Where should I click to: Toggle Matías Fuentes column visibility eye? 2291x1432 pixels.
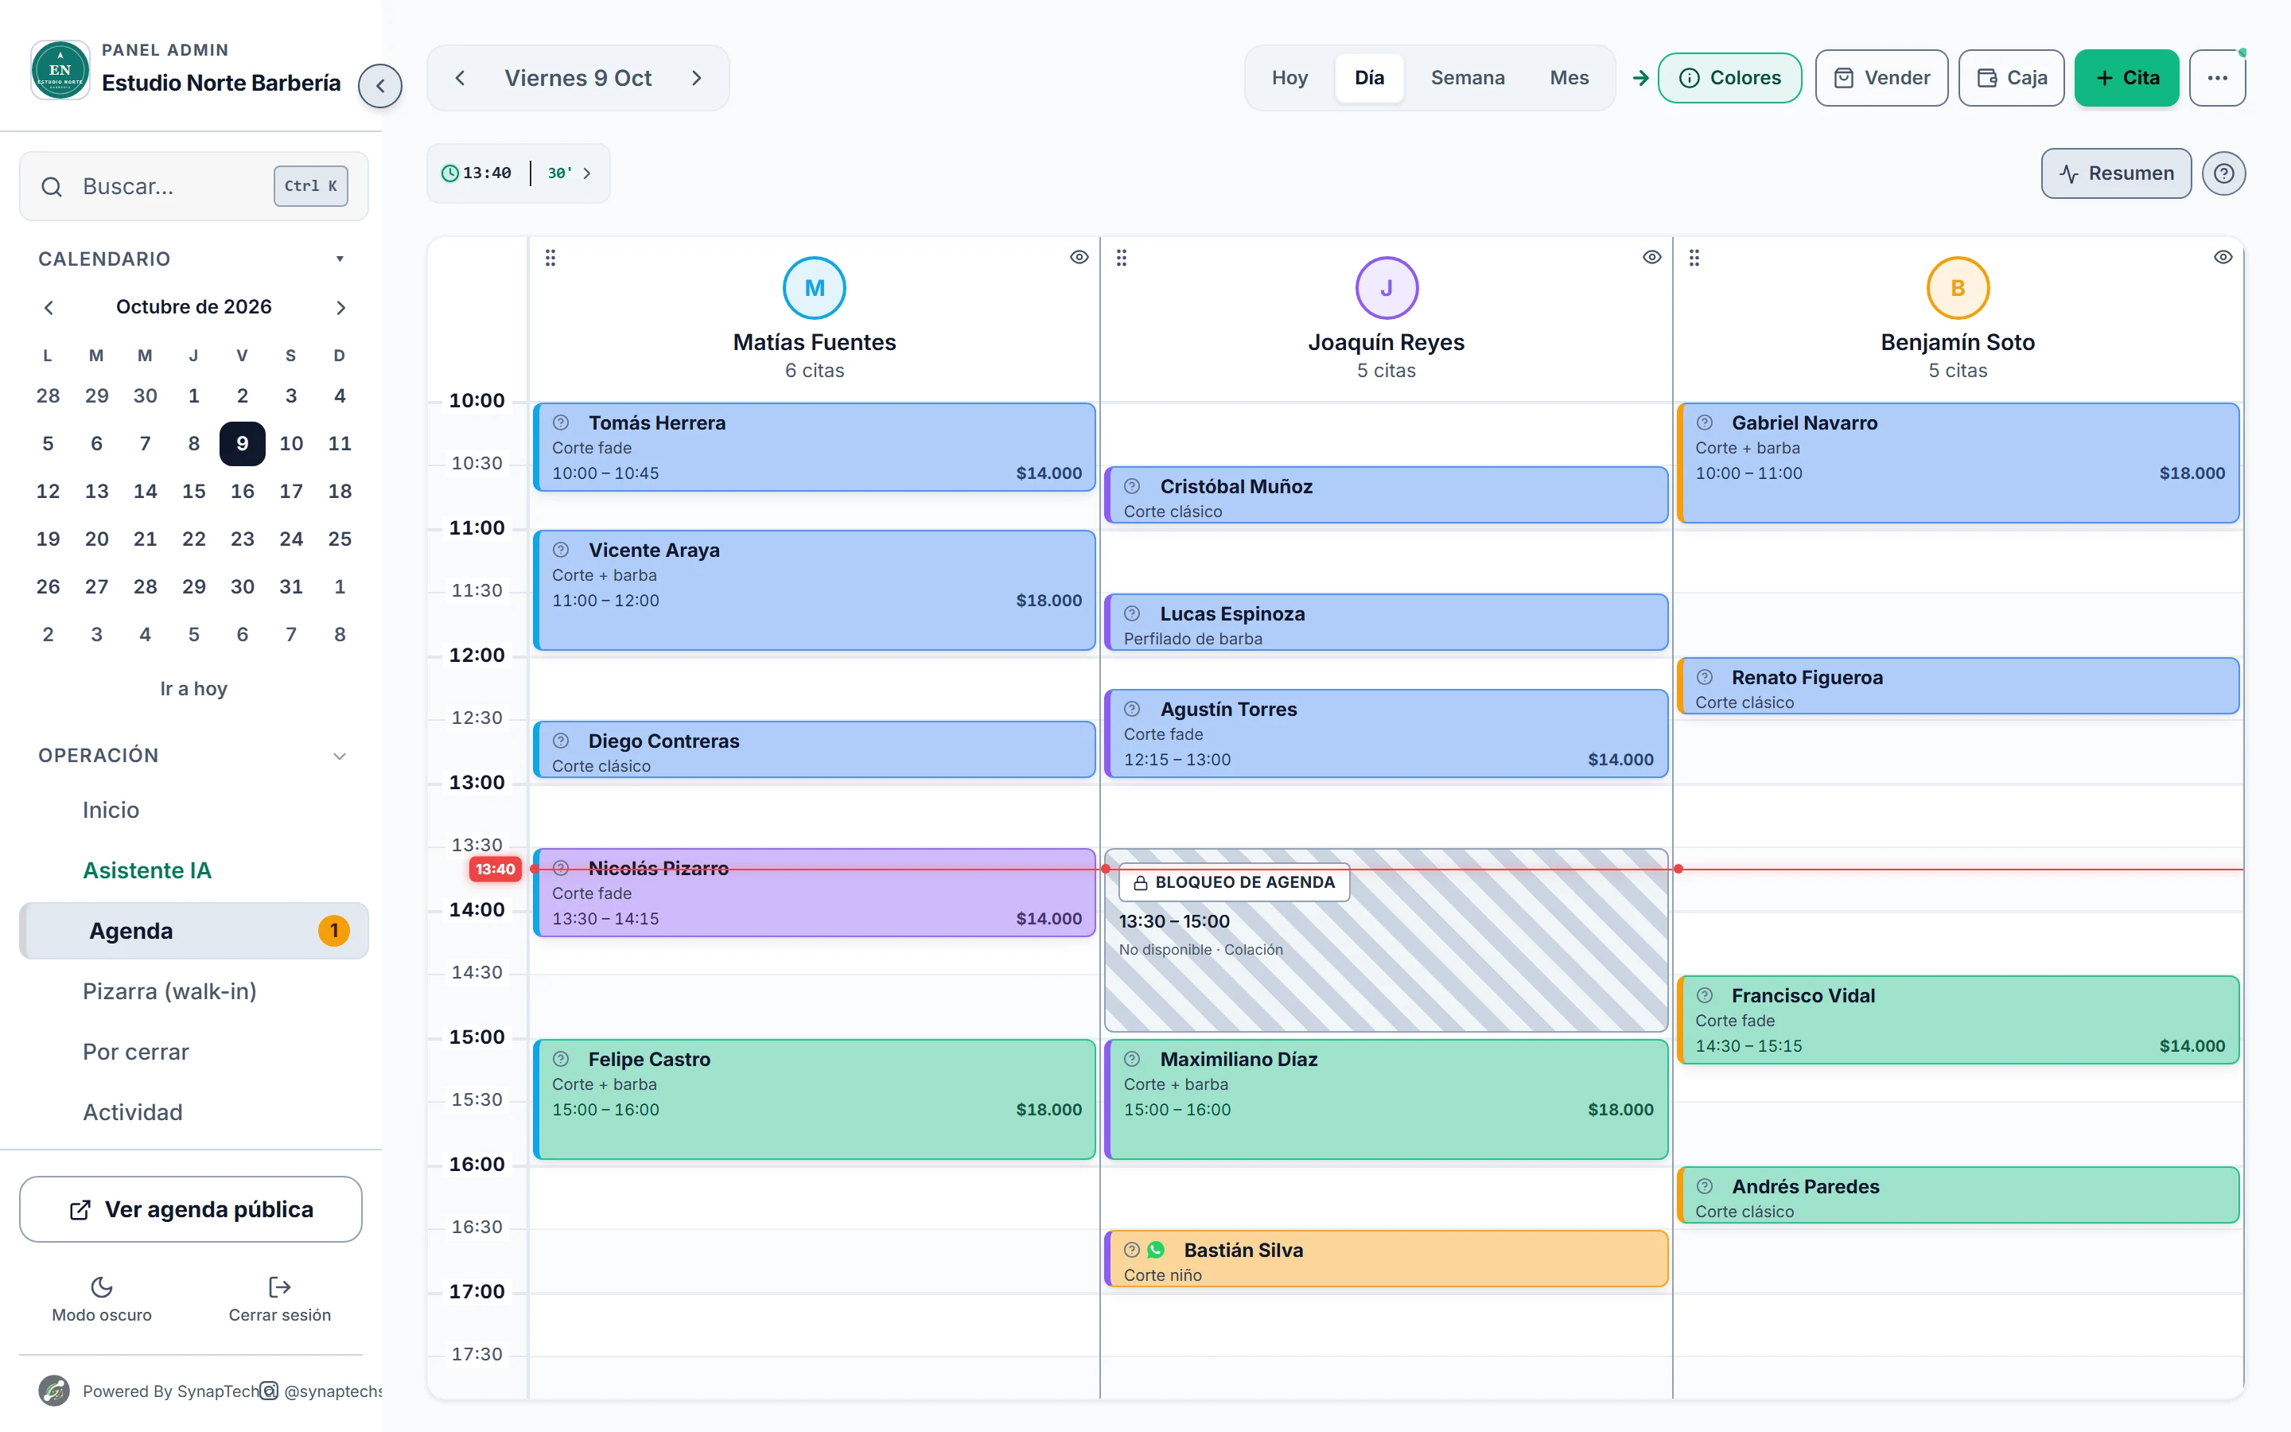[x=1079, y=258]
